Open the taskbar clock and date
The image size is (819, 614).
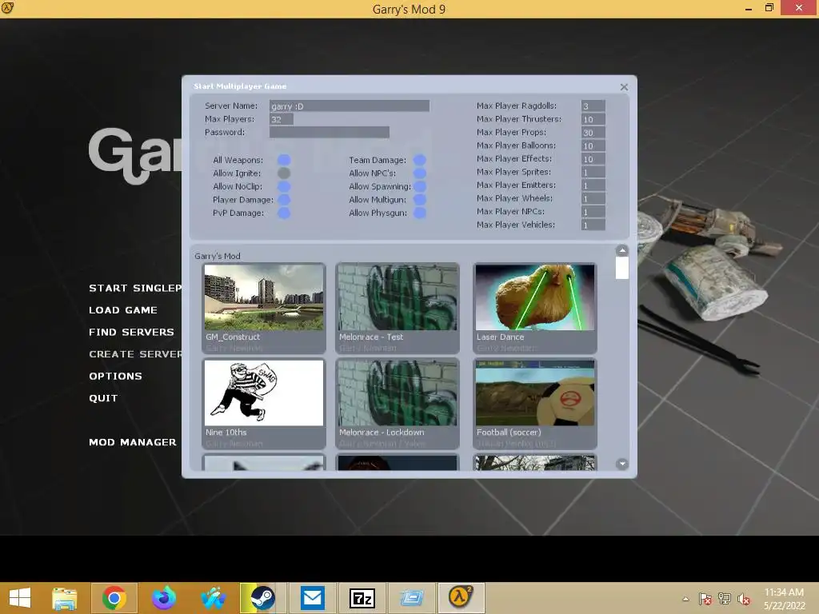click(x=784, y=598)
